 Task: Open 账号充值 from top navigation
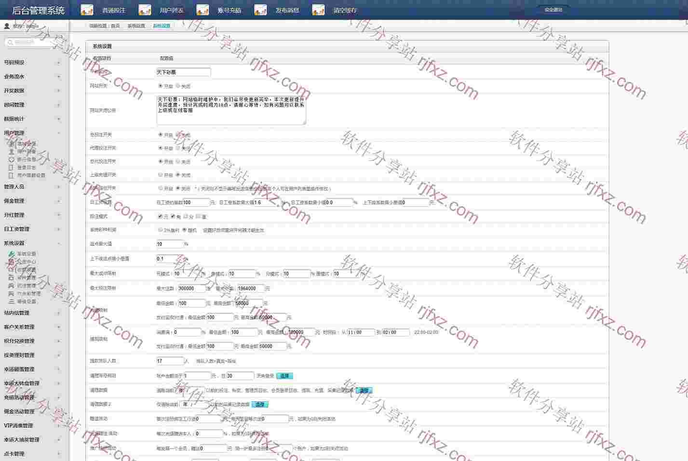coord(229,10)
